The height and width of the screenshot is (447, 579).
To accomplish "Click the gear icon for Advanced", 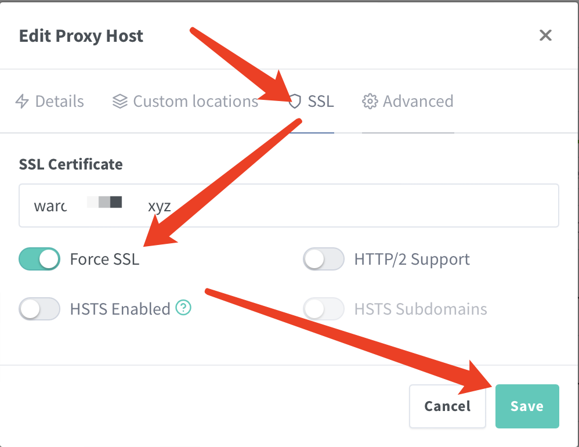I will [370, 101].
